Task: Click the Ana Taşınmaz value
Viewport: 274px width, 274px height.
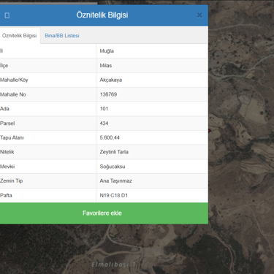Action: tap(115, 180)
